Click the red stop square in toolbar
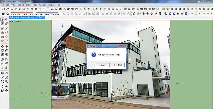 click(x=182, y=14)
